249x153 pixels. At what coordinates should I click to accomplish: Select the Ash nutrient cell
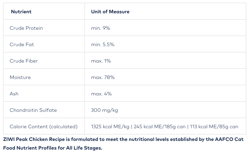pyautogui.click(x=14, y=94)
